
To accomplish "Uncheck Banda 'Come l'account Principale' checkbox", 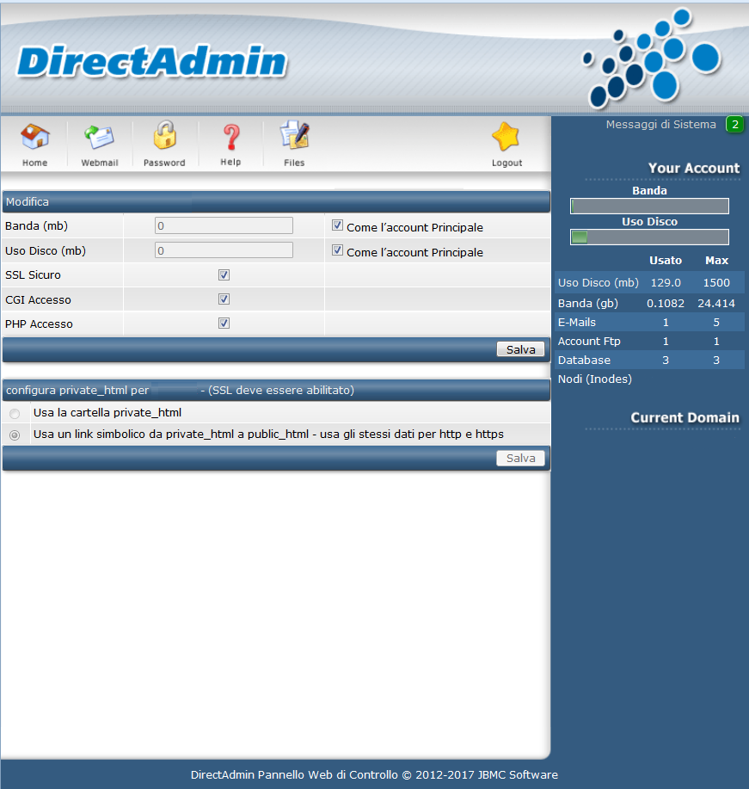I will pos(338,226).
